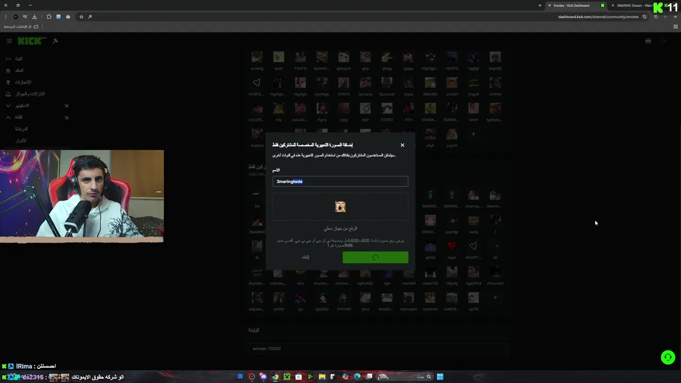This screenshot has height=383, width=681.
Task: Open Google Chrome from the taskbar
Action: (275, 377)
